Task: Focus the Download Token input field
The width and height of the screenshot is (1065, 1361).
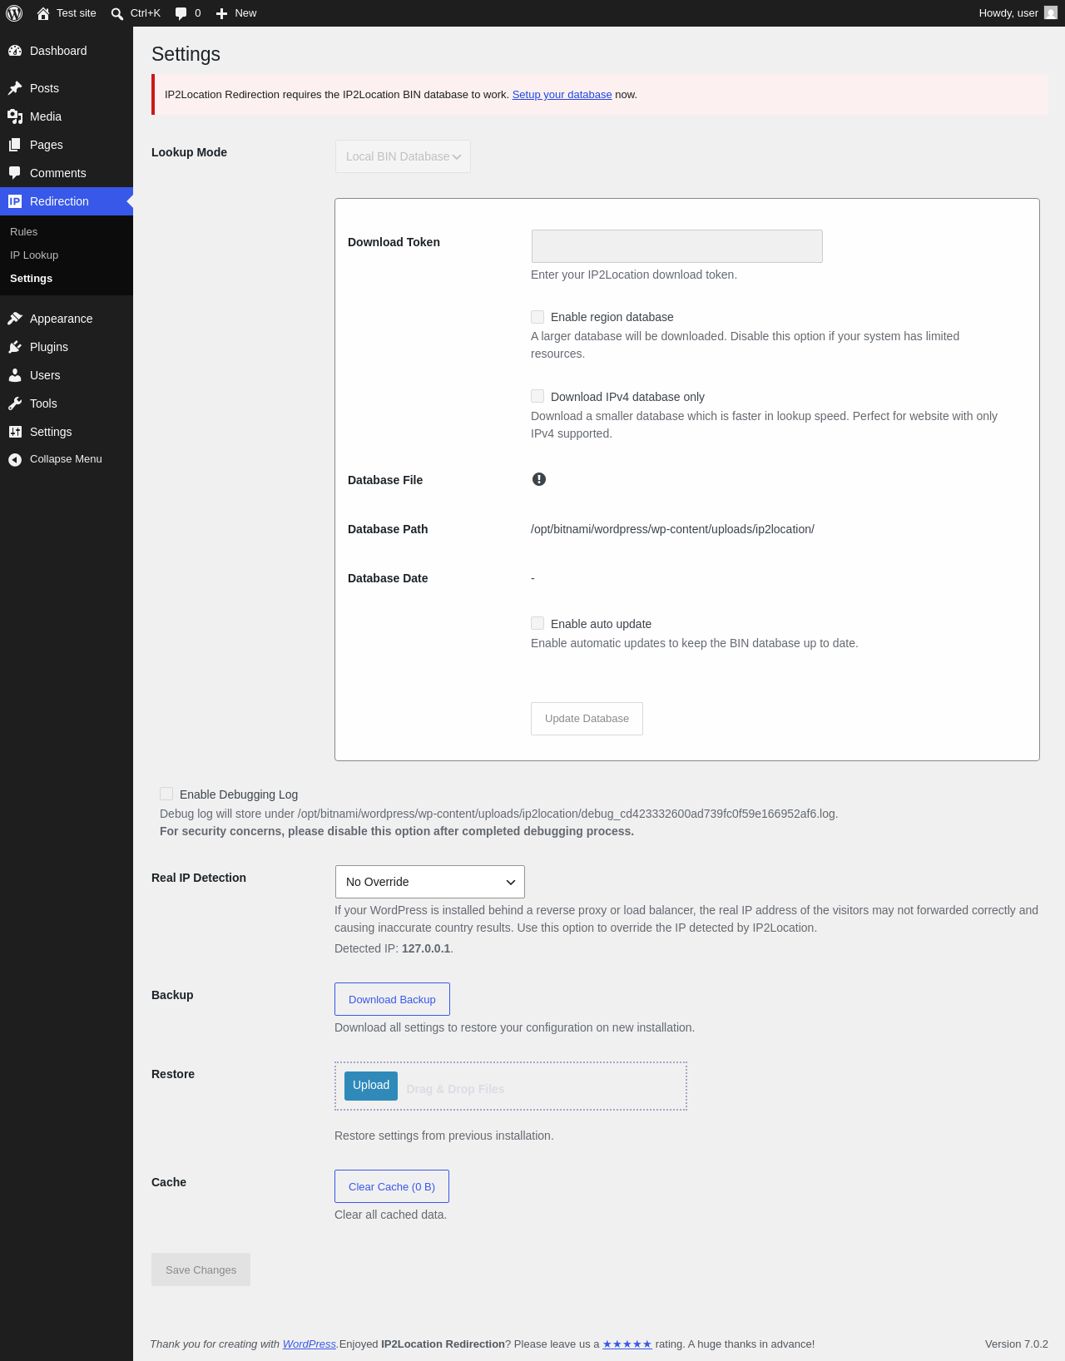Action: click(x=677, y=246)
